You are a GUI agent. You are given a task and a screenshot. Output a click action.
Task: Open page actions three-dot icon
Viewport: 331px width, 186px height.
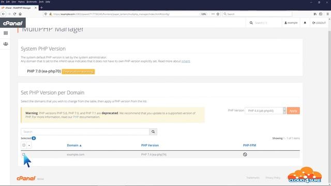213,14
